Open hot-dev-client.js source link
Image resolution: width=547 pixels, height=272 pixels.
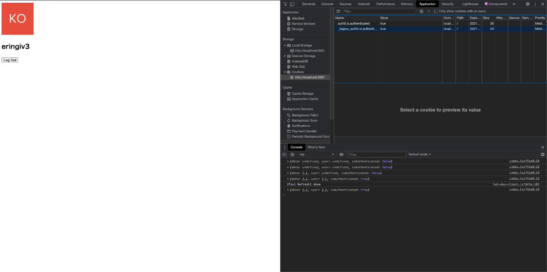click(x=516, y=184)
